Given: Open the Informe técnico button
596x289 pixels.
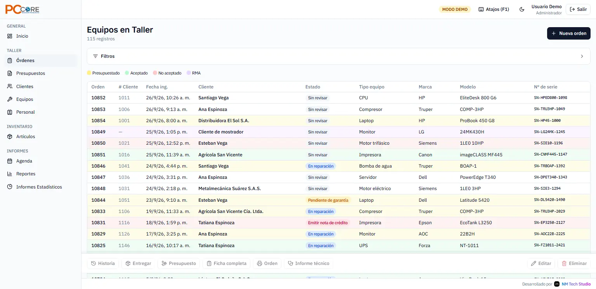Looking at the screenshot, I should tap(308, 263).
